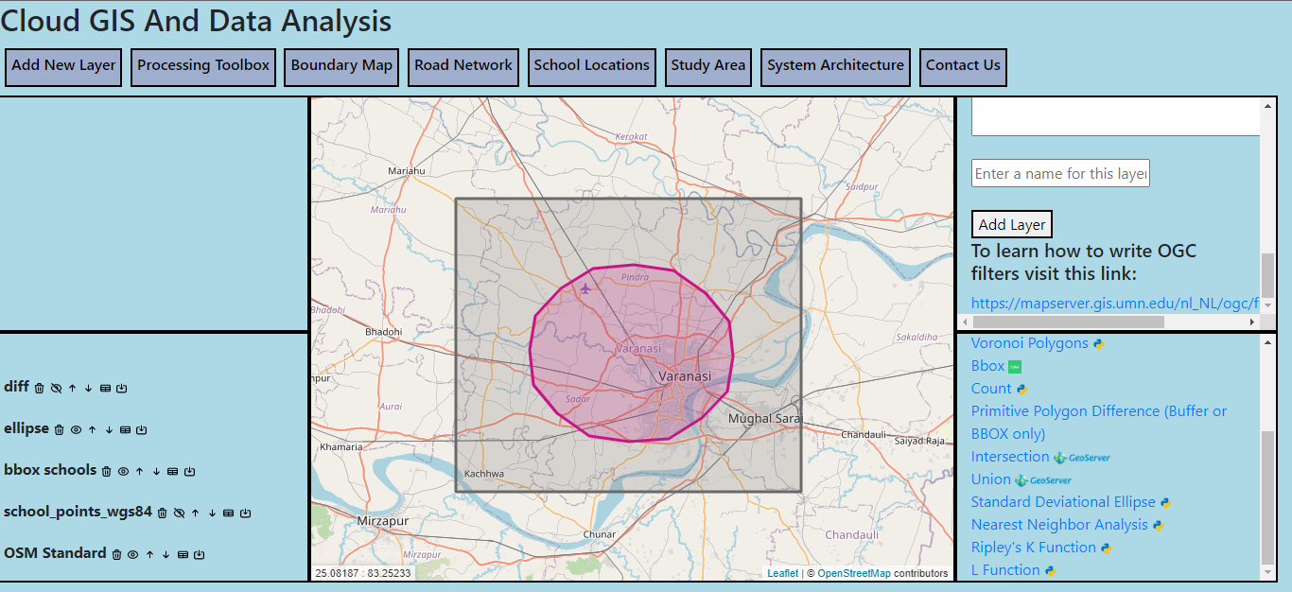Viewport: 1292px width, 592px height.
Task: Delete the bbox schools layer
Action: (107, 471)
